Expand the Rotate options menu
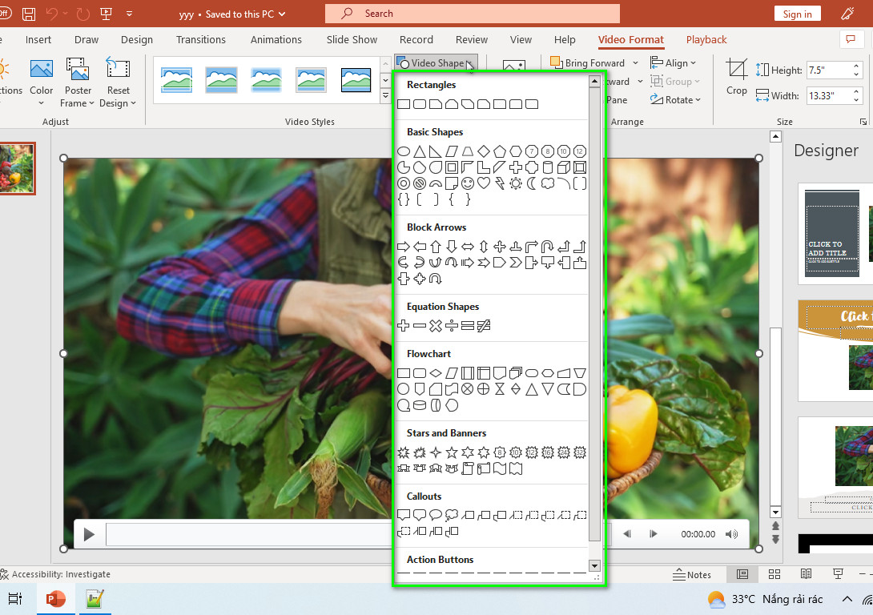 pos(675,99)
